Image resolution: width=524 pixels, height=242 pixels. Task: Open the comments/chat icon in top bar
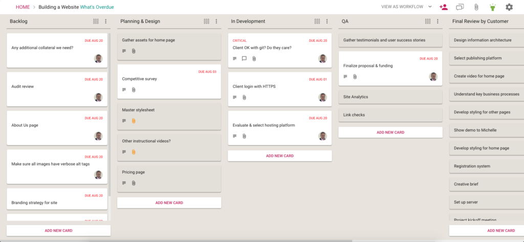click(460, 7)
